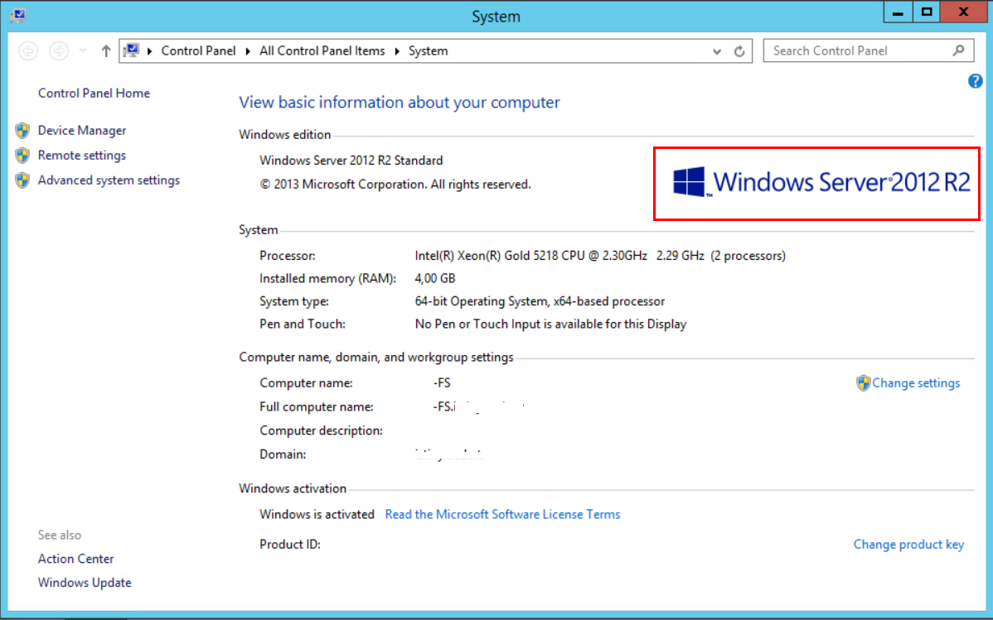
Task: Maximize the System window
Action: coord(927,12)
